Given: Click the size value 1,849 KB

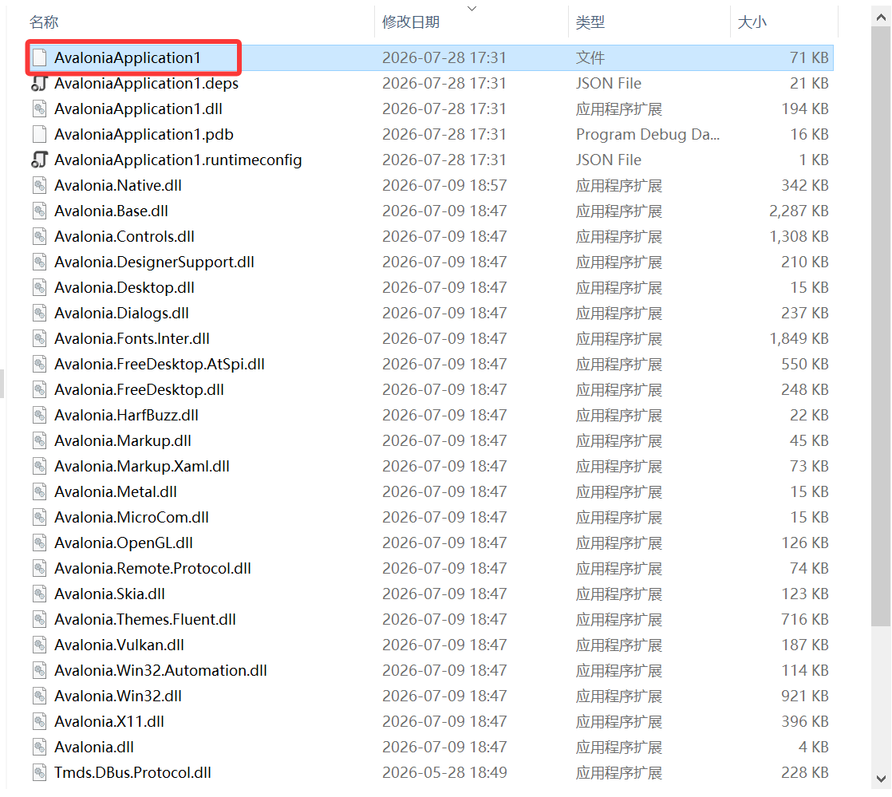Looking at the screenshot, I should [x=799, y=338].
